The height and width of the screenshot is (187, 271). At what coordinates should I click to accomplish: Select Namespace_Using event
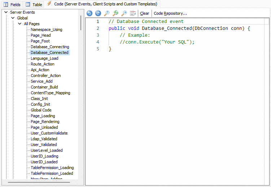[x=47, y=29]
